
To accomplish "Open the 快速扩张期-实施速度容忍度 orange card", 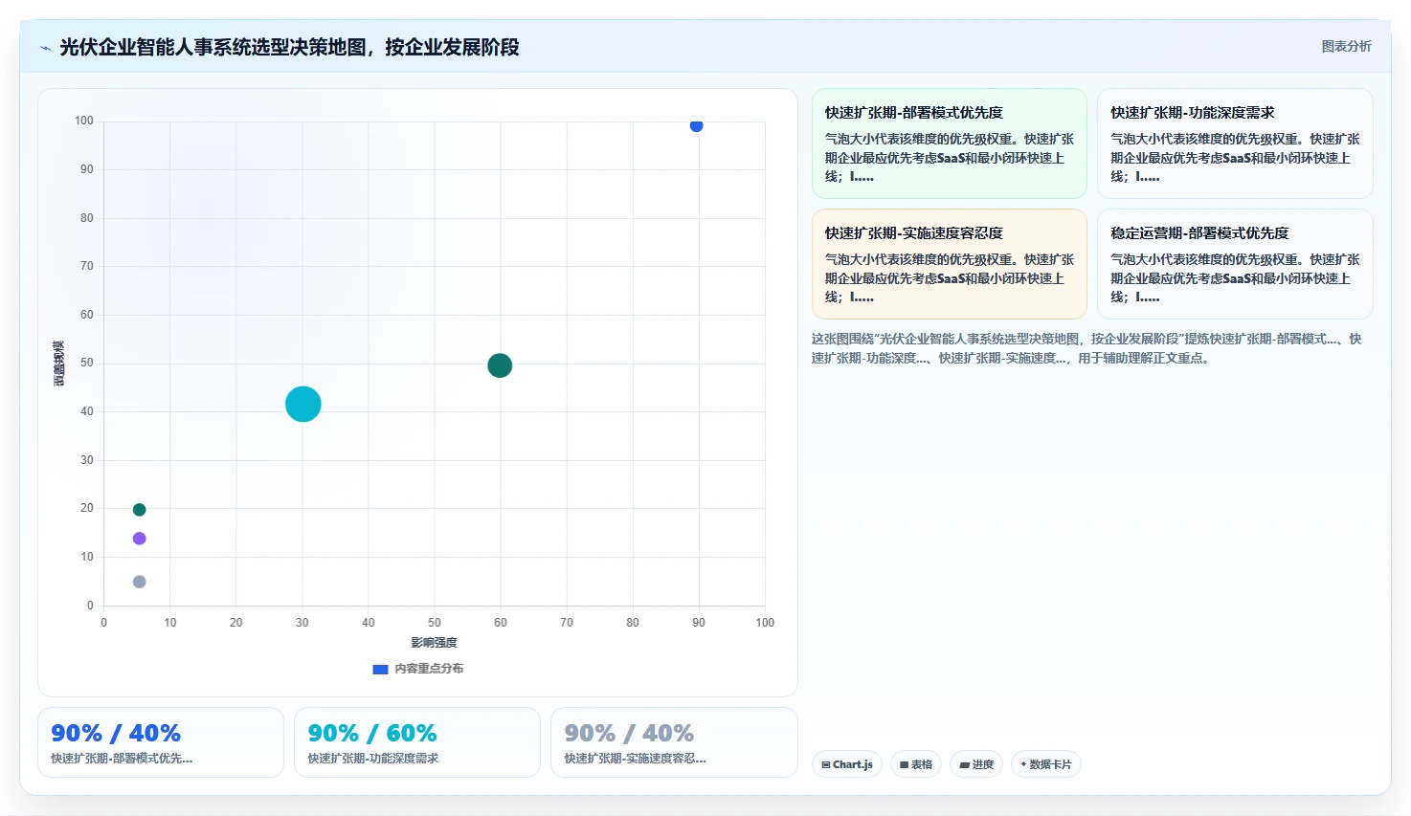I will coord(950,264).
